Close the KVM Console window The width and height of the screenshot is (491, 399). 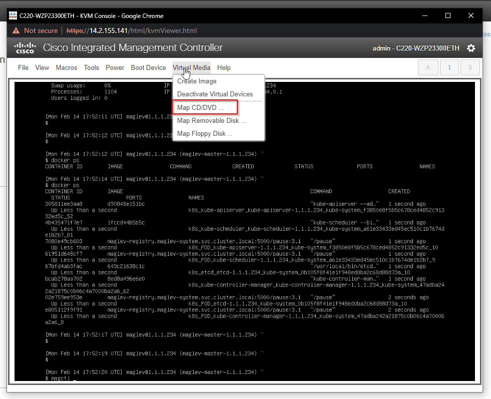[470, 15]
